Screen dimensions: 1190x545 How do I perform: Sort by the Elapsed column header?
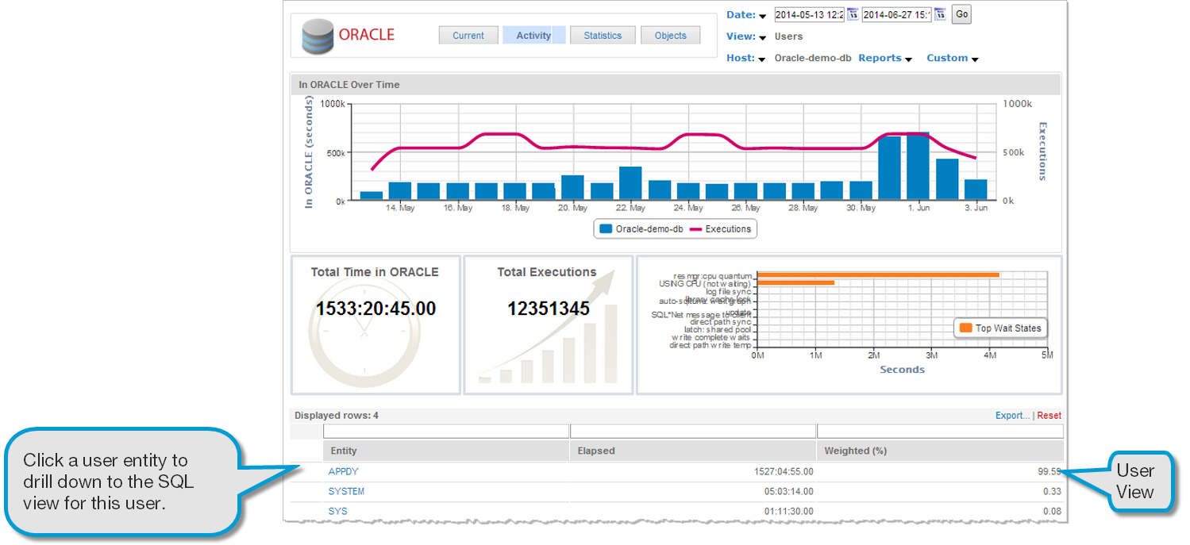coord(693,451)
